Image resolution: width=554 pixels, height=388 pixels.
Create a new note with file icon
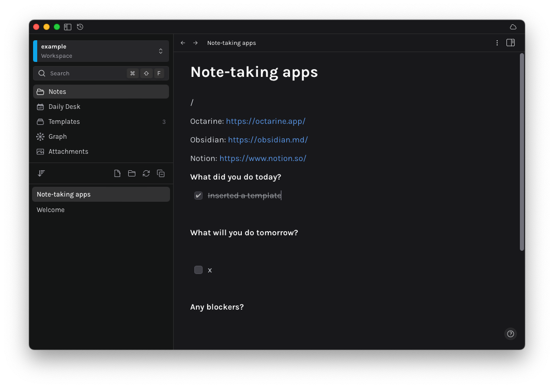[x=117, y=173]
